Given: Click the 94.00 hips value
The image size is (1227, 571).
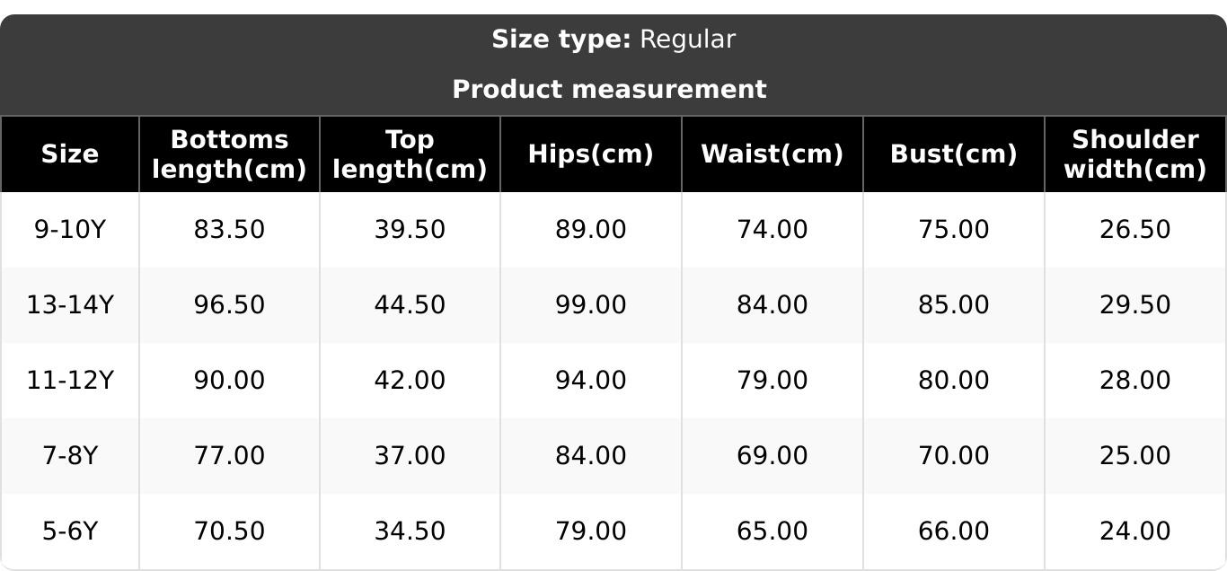Looking at the screenshot, I should (590, 381).
